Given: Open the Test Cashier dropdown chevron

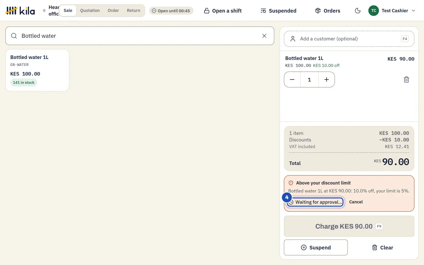Looking at the screenshot, I should point(413,11).
